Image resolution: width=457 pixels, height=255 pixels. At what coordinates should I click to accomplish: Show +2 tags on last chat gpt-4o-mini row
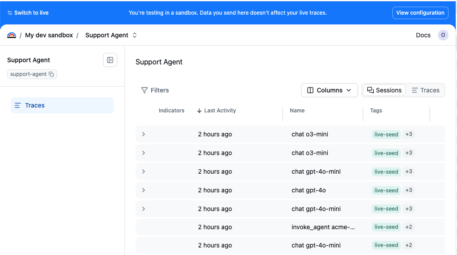408,245
